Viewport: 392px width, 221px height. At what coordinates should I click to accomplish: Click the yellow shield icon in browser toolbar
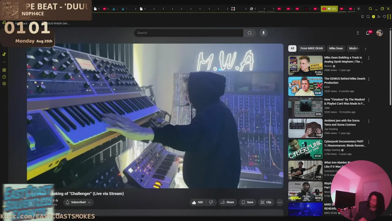point(373,17)
